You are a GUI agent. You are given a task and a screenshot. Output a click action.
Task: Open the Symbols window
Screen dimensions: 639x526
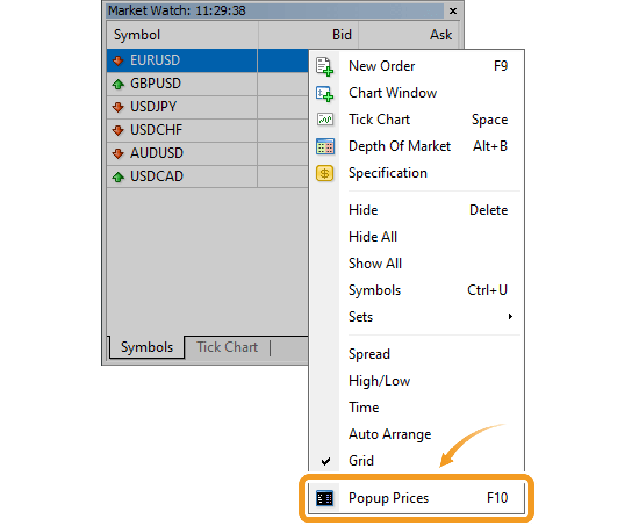click(374, 290)
